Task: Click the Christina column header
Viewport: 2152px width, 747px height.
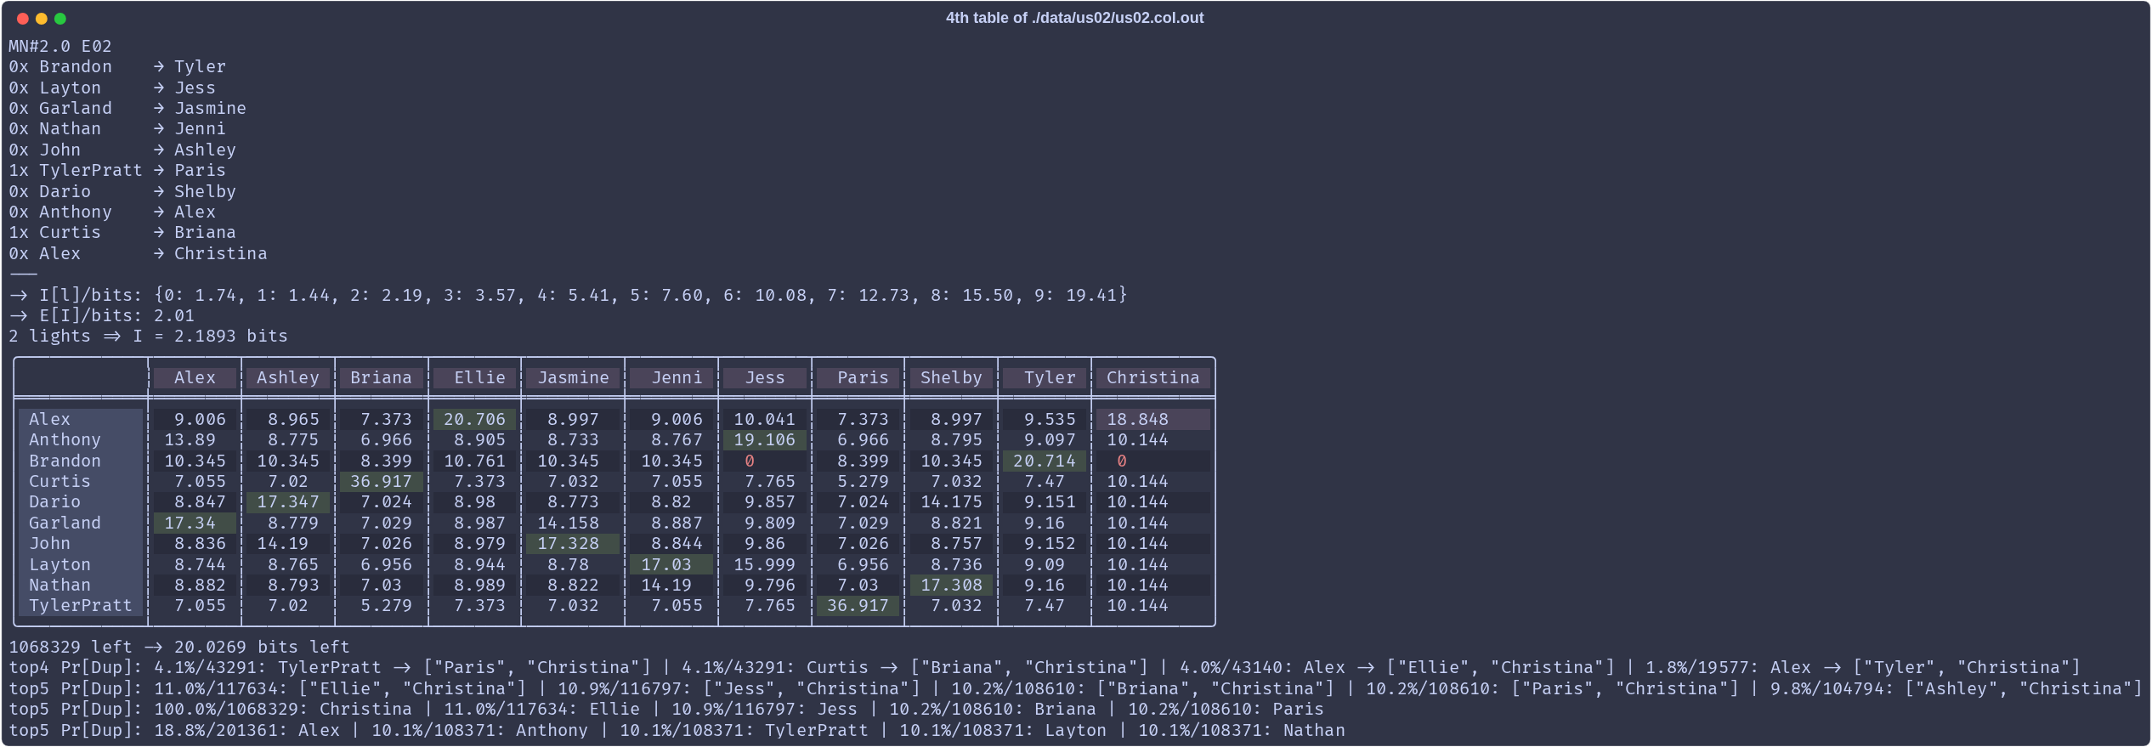Action: [x=1153, y=377]
